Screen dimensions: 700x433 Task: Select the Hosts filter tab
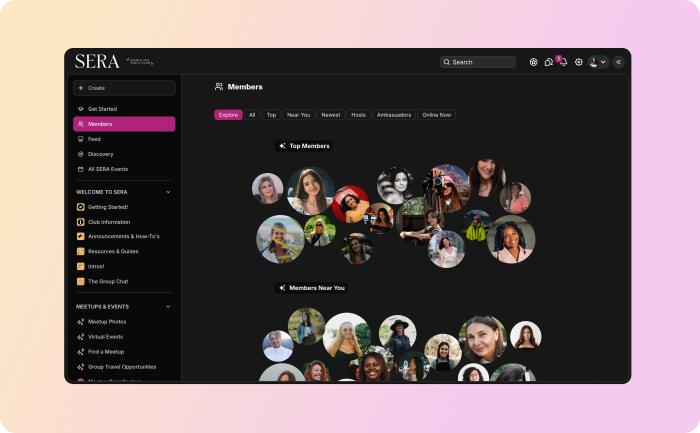coord(358,115)
